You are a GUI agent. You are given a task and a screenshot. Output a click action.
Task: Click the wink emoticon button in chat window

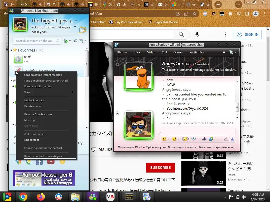click(x=174, y=139)
